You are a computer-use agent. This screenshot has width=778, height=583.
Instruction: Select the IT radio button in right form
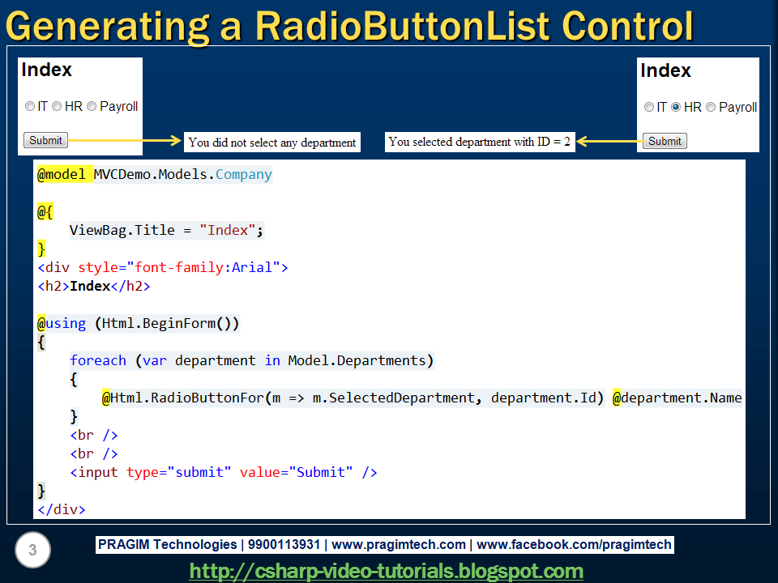pyautogui.click(x=649, y=105)
